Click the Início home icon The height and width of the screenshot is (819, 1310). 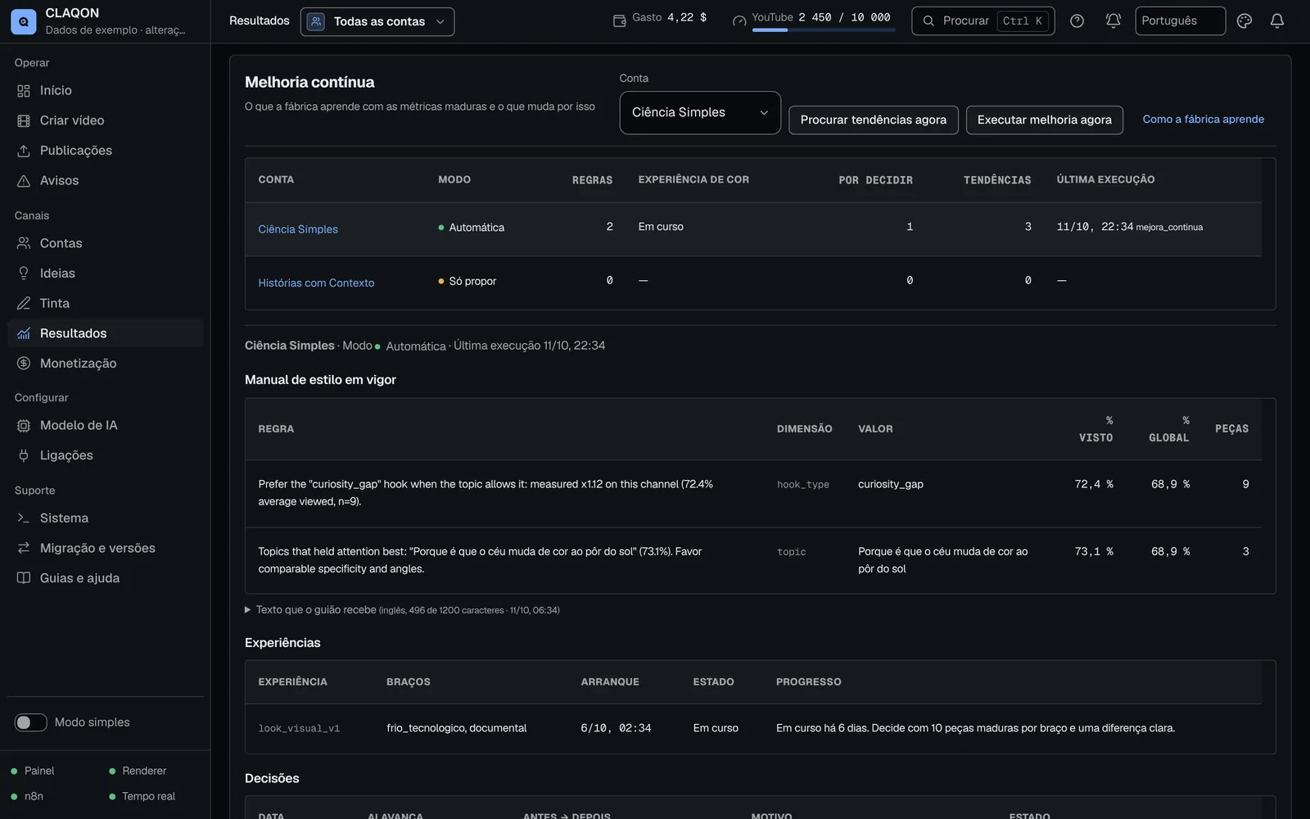(24, 91)
